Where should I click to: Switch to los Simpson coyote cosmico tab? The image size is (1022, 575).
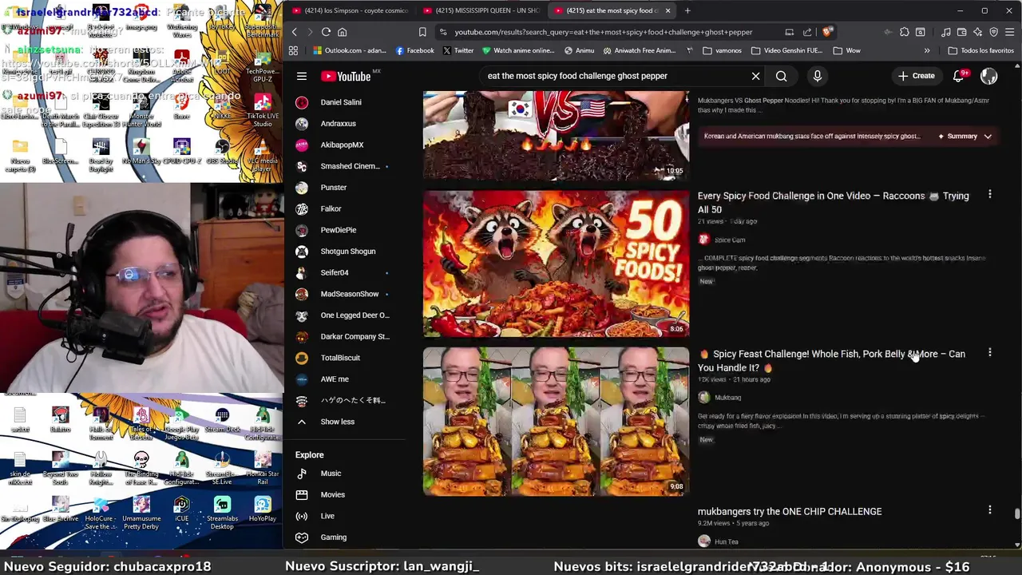pyautogui.click(x=350, y=10)
